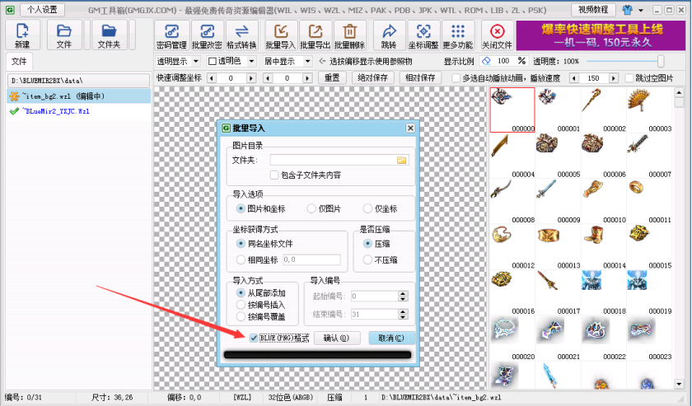This screenshot has height=406, width=692.
Task: Open a folder with the 文件夹 icon
Action: pos(109,35)
